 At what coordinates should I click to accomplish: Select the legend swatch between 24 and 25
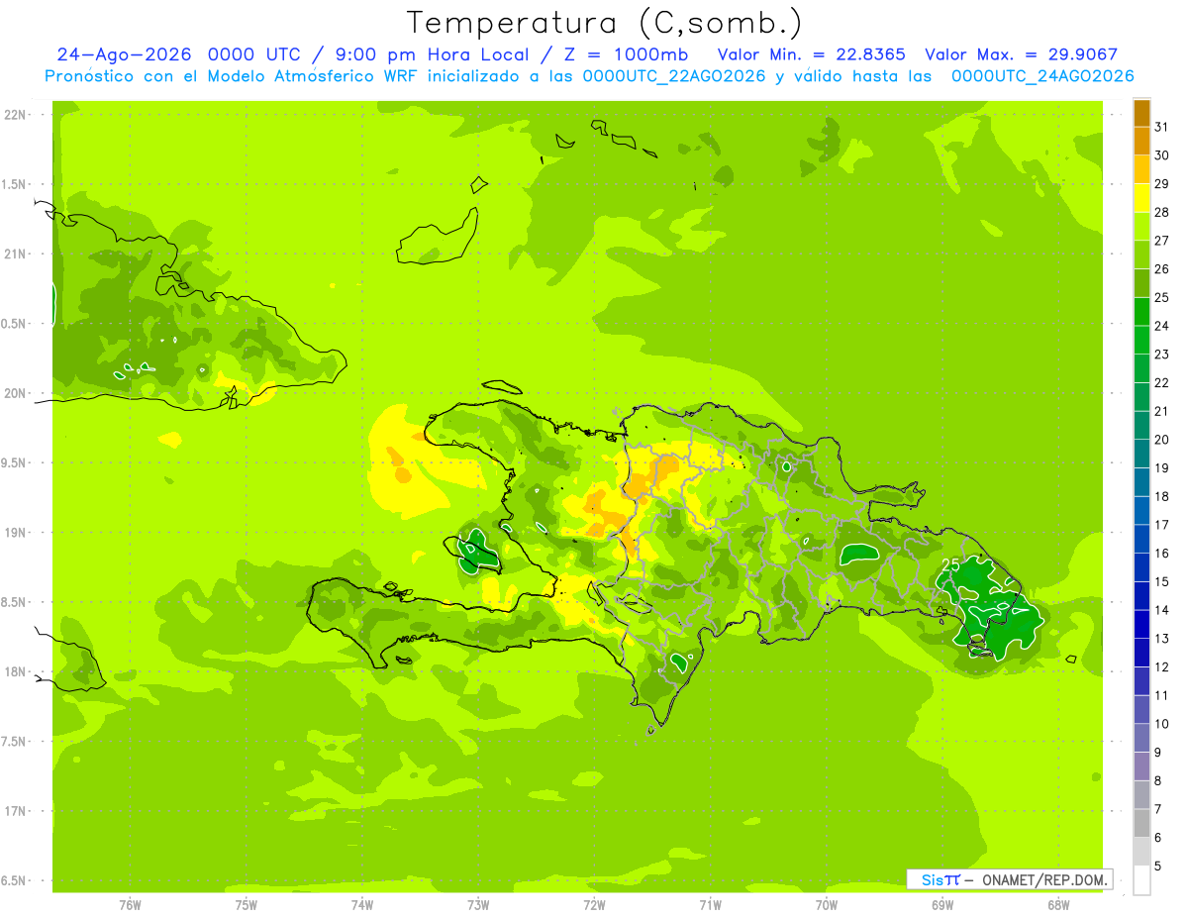click(1141, 312)
